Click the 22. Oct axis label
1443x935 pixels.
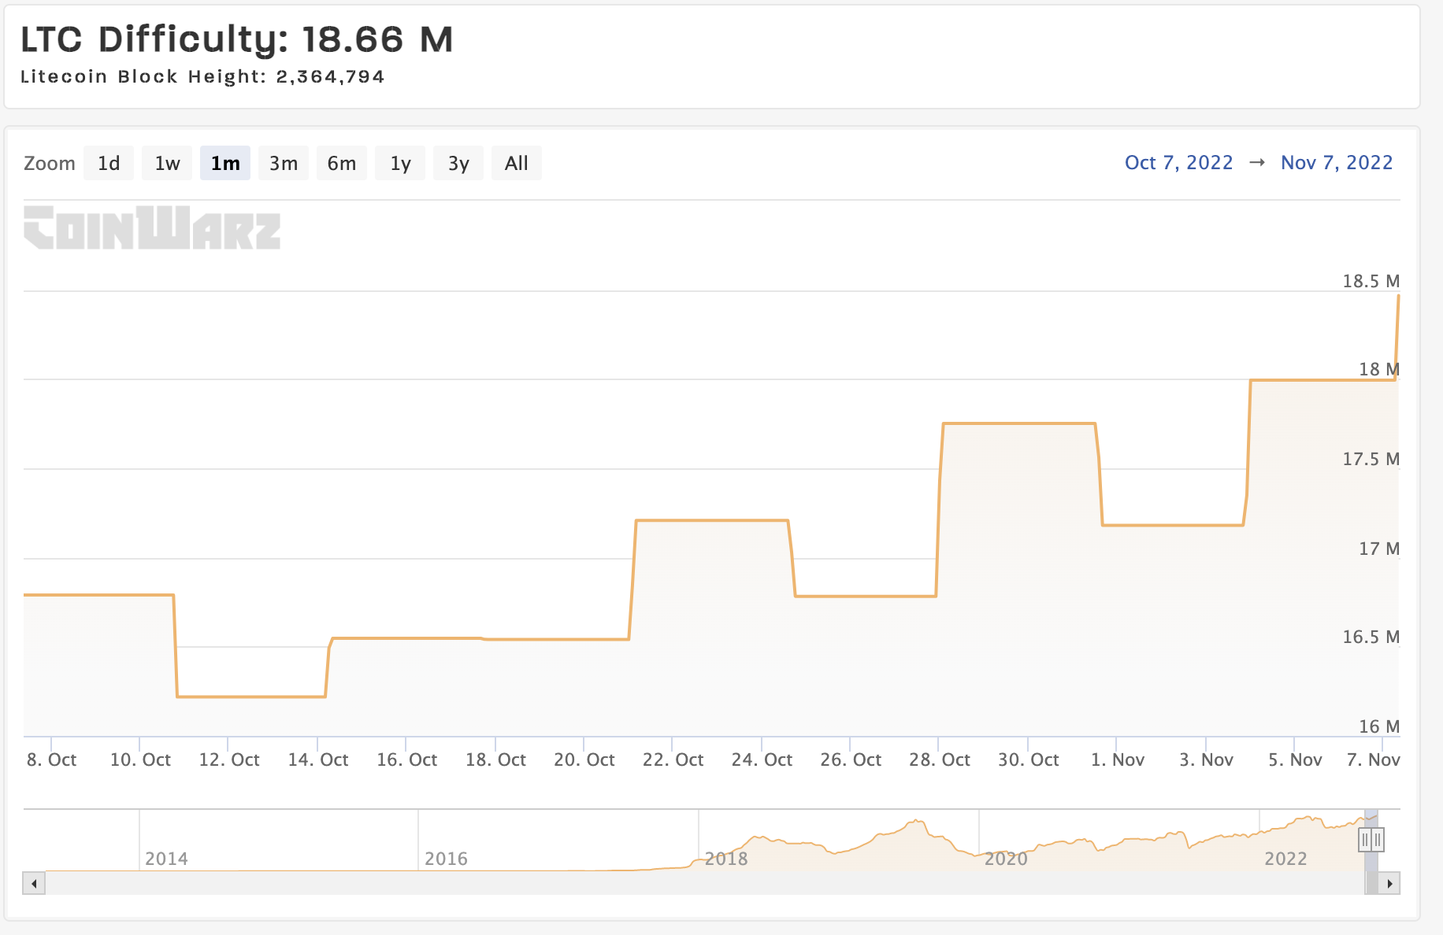pos(673,759)
